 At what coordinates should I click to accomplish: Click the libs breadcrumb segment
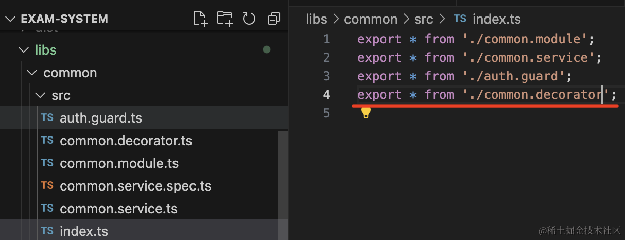(x=316, y=19)
